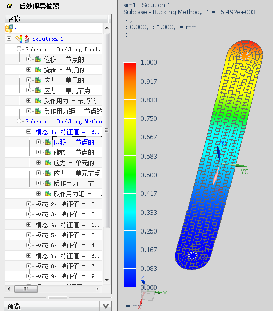Open the 预览 panel dropdown arrow

pyautogui.click(x=106, y=306)
